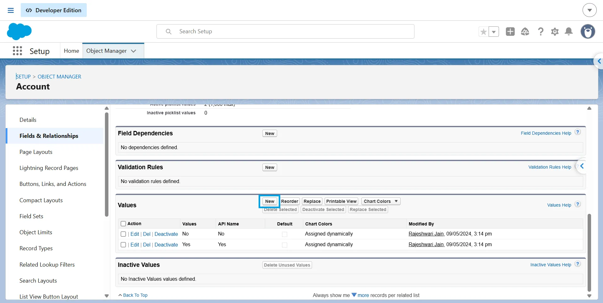
Task: Click the Values help question icon
Action: pos(578,204)
